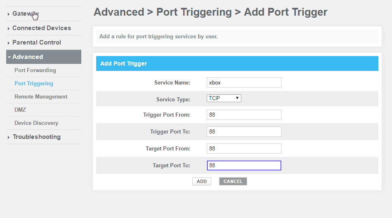Open Port Forwarding page
Screen dimensions: 392x218
click(x=35, y=70)
